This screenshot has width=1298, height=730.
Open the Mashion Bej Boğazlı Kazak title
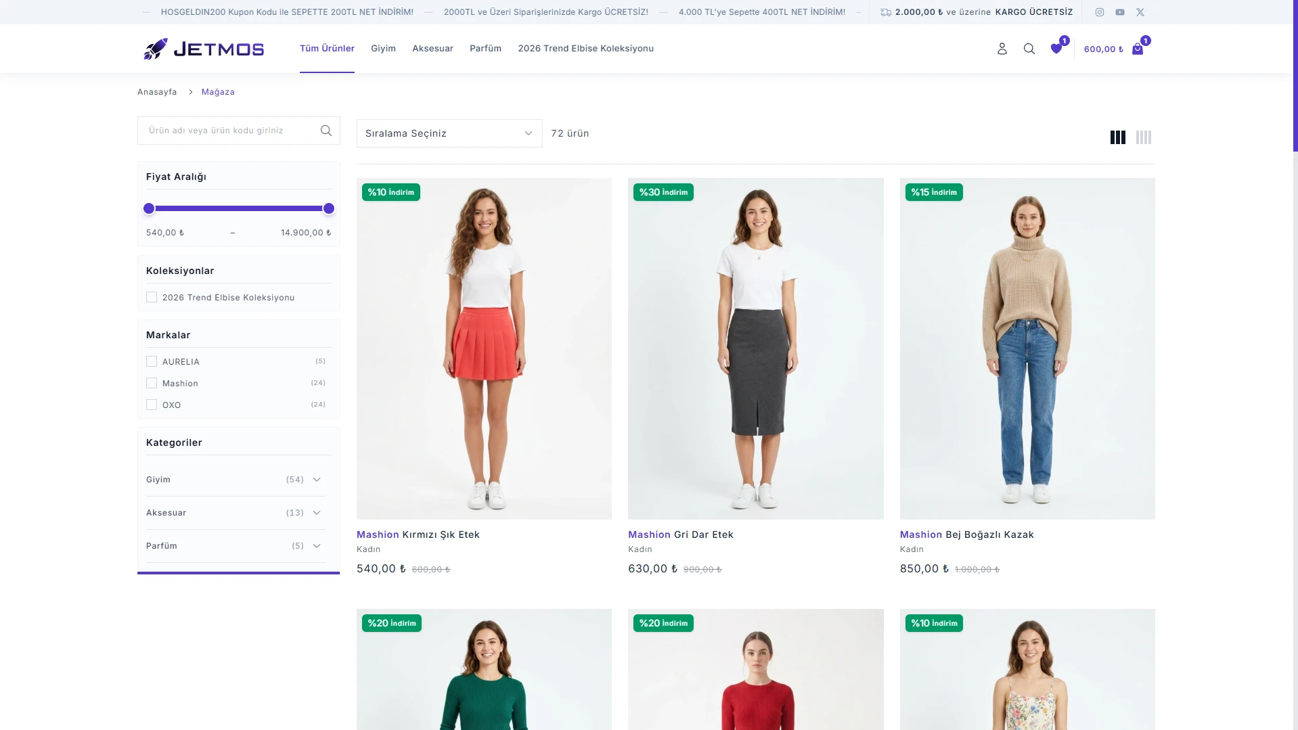[x=966, y=534]
